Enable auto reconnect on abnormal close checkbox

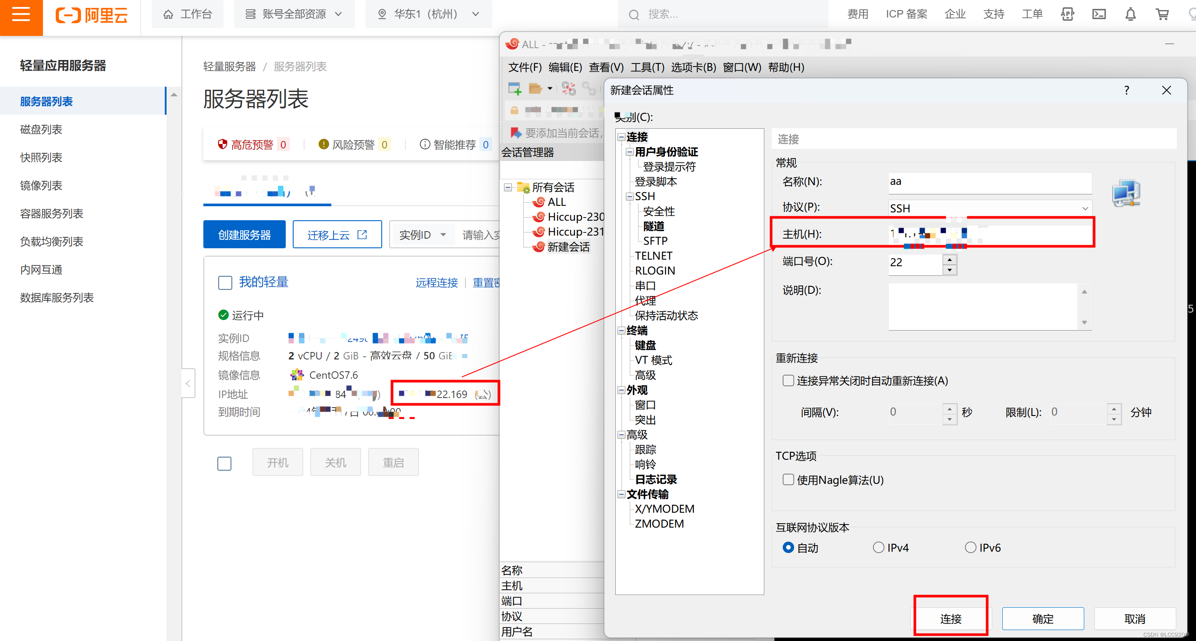pos(788,381)
